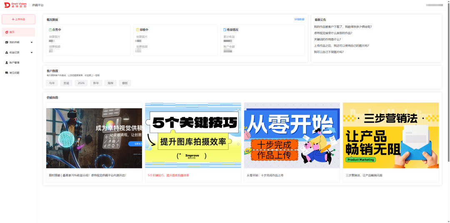
Task: Expand the 我的供稿 submenu arrow
Action: click(x=32, y=42)
